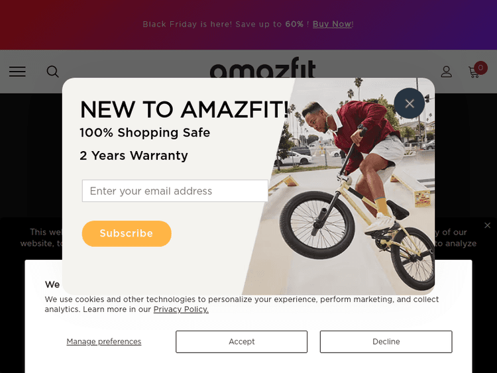Viewport: 497px width, 373px height.
Task: Click the cart item count badge
Action: coord(480,67)
